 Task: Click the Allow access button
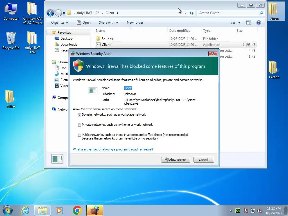pos(175,160)
